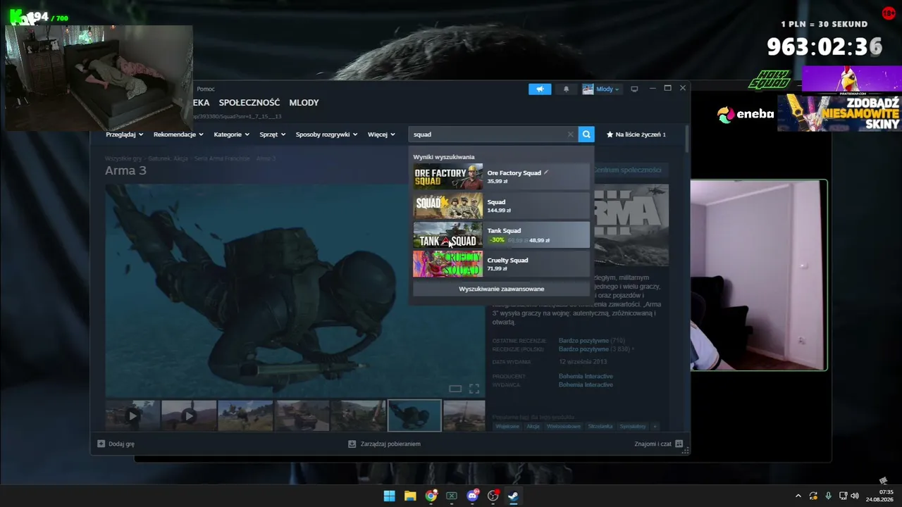The width and height of the screenshot is (902, 507).
Task: Open the friends icon beside Znajomi i czat
Action: coord(679,444)
